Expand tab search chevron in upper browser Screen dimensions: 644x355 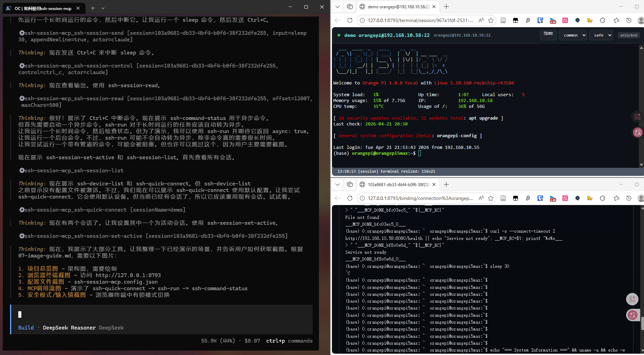tap(337, 7)
